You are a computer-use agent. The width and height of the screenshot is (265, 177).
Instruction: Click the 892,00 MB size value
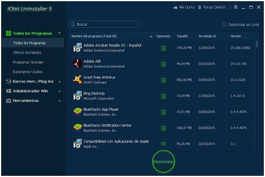[x=184, y=80]
